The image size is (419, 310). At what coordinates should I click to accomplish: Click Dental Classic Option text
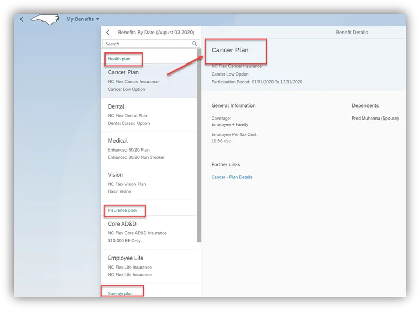click(129, 123)
